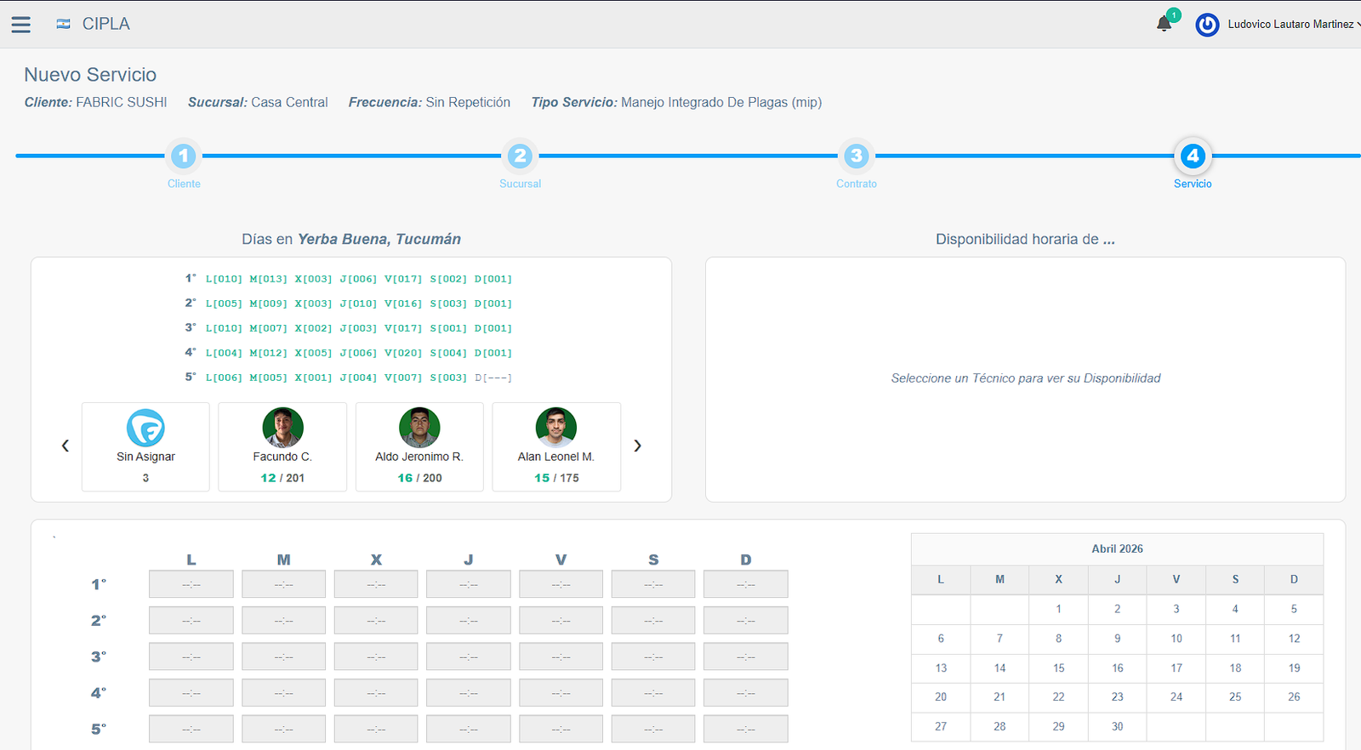Show previous technicians with left chevron
Viewport: 1361px width, 750px height.
click(x=65, y=446)
